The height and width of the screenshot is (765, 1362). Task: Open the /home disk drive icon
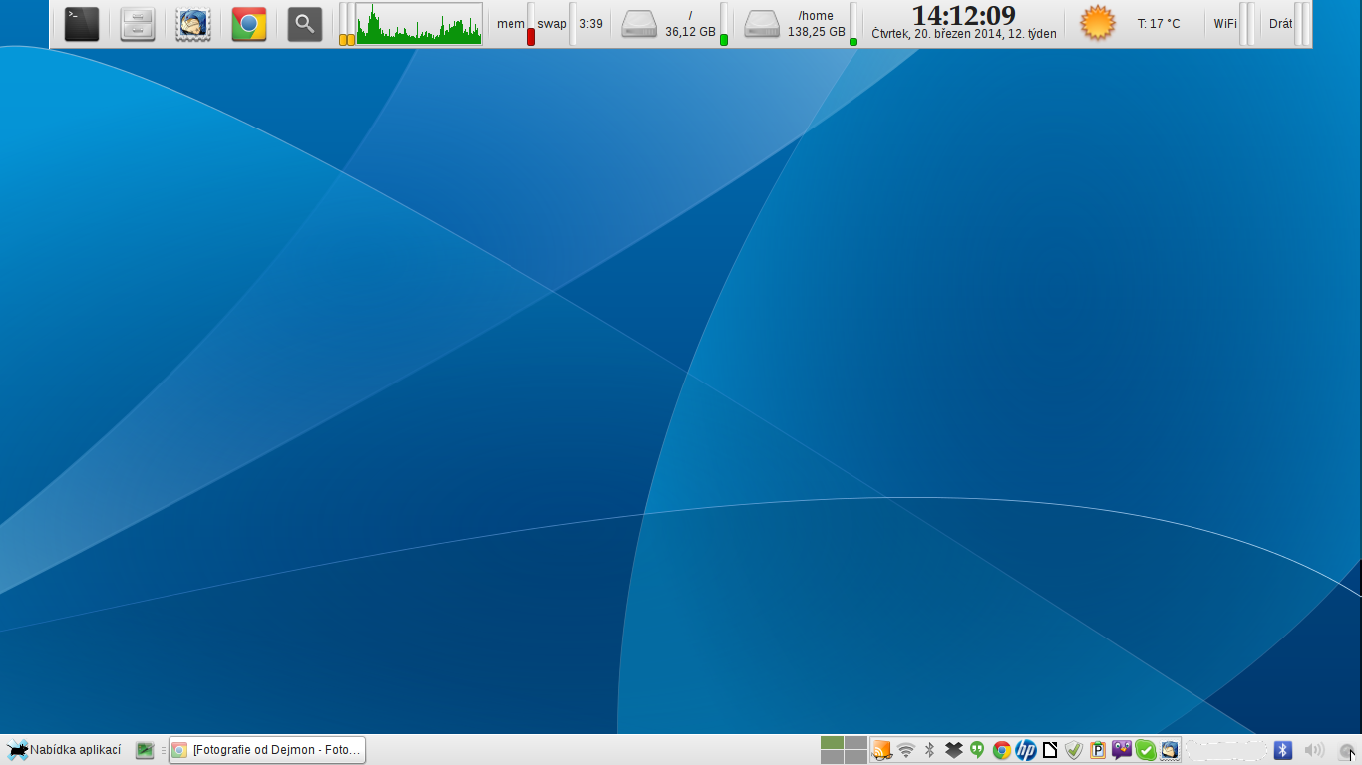coord(762,24)
